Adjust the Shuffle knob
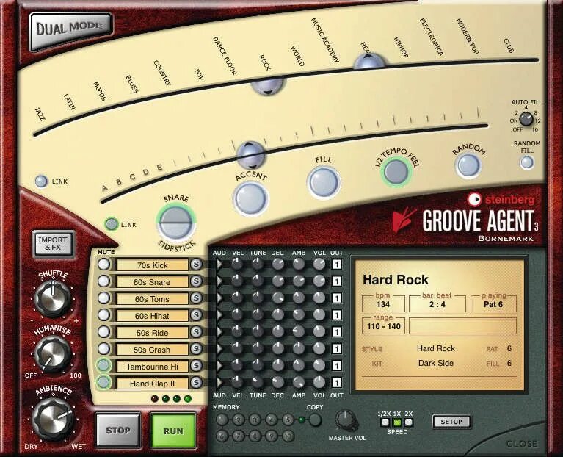The width and height of the screenshot is (563, 457). coord(53,298)
